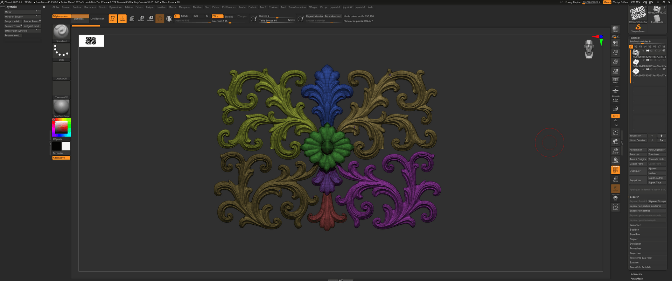Toggle the Sym. Lo local symmetry icon
The height and width of the screenshot is (281, 672).
tap(615, 100)
